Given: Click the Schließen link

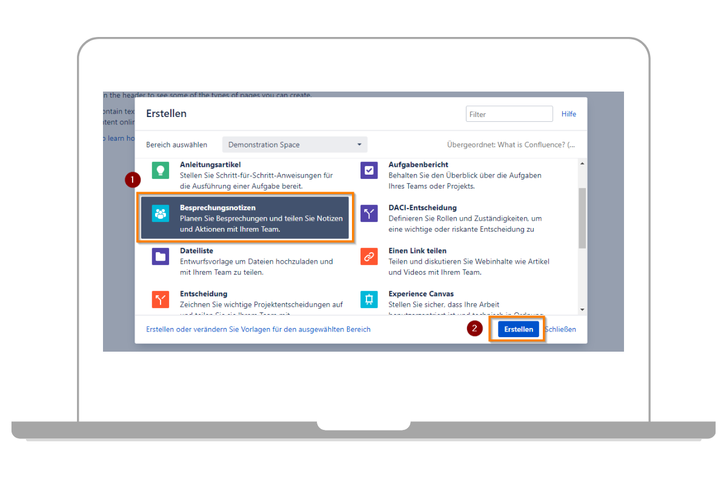Looking at the screenshot, I should [560, 329].
